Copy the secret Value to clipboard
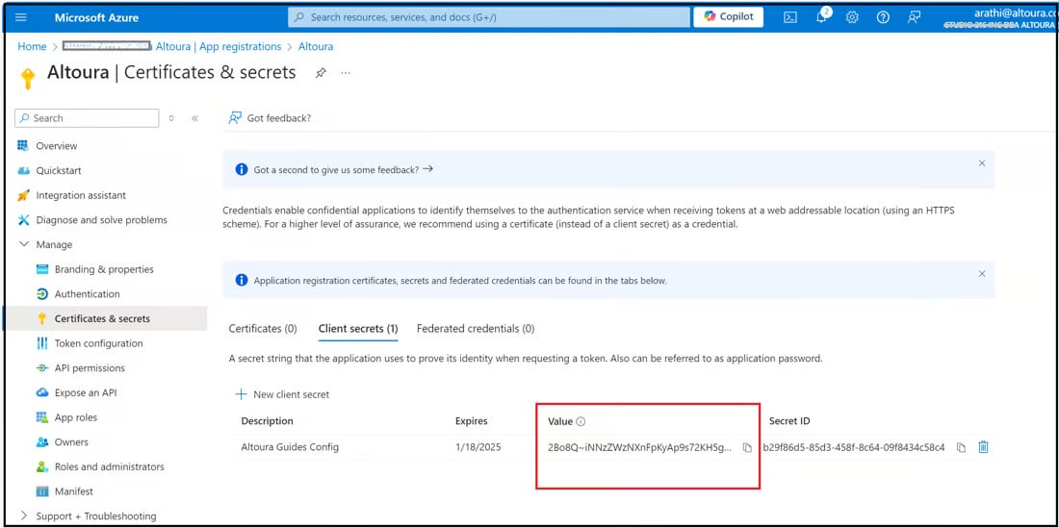This screenshot has height=528, width=1059. tap(747, 448)
